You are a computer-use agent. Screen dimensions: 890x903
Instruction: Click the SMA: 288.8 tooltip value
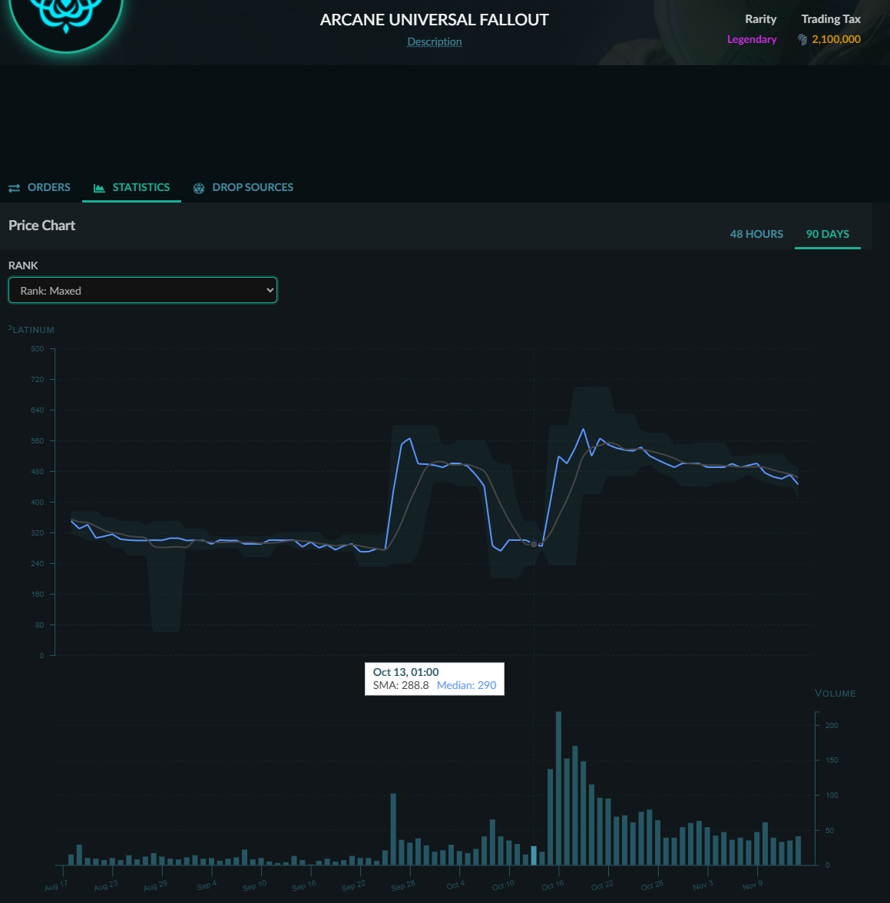[401, 685]
